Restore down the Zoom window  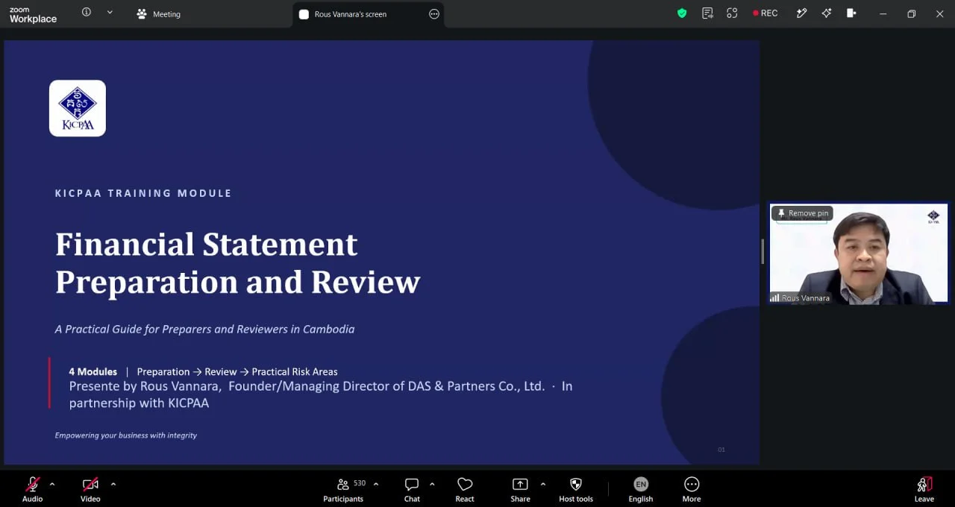pos(911,13)
